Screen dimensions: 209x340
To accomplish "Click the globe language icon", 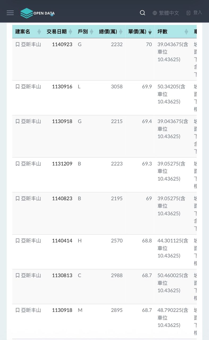I will coord(155,13).
